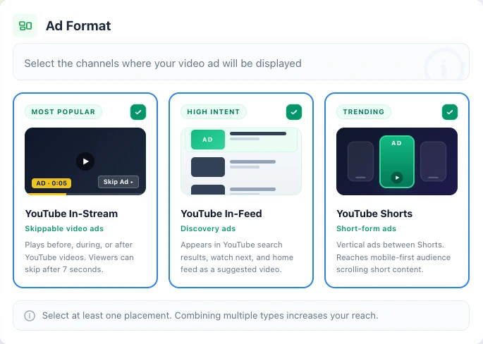Click Shorts description about vertical ads
This screenshot has height=344, width=483.
[393, 257]
